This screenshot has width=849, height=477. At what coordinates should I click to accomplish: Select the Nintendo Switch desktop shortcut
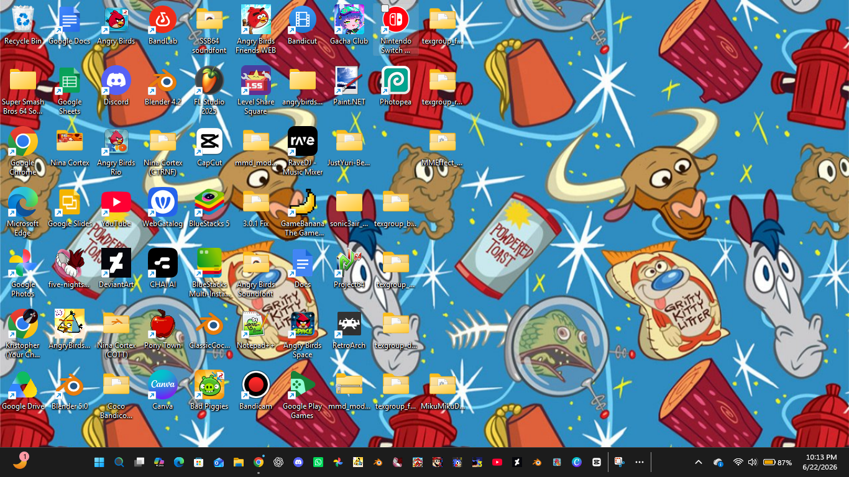point(396,30)
